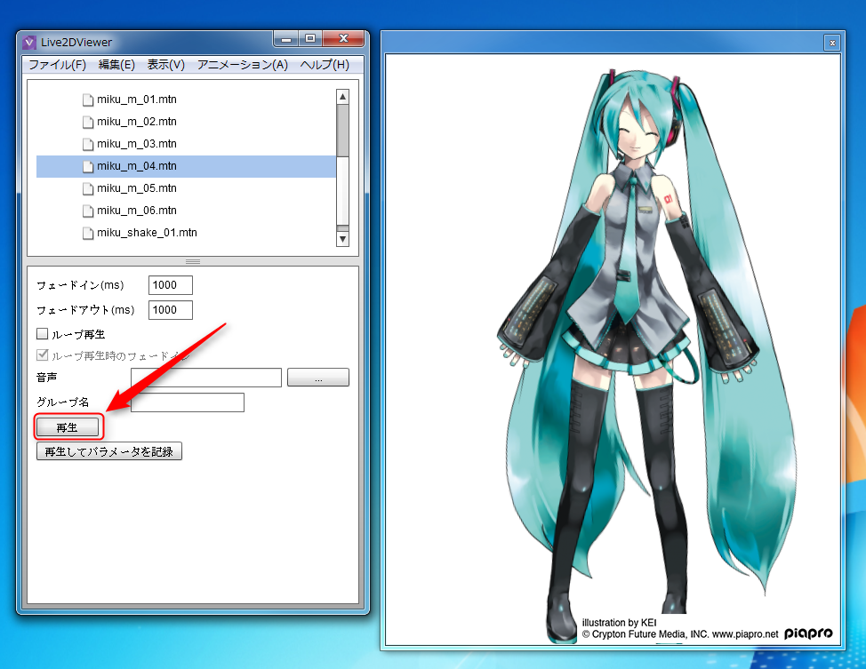Click the browse ... button for 音声

[318, 378]
